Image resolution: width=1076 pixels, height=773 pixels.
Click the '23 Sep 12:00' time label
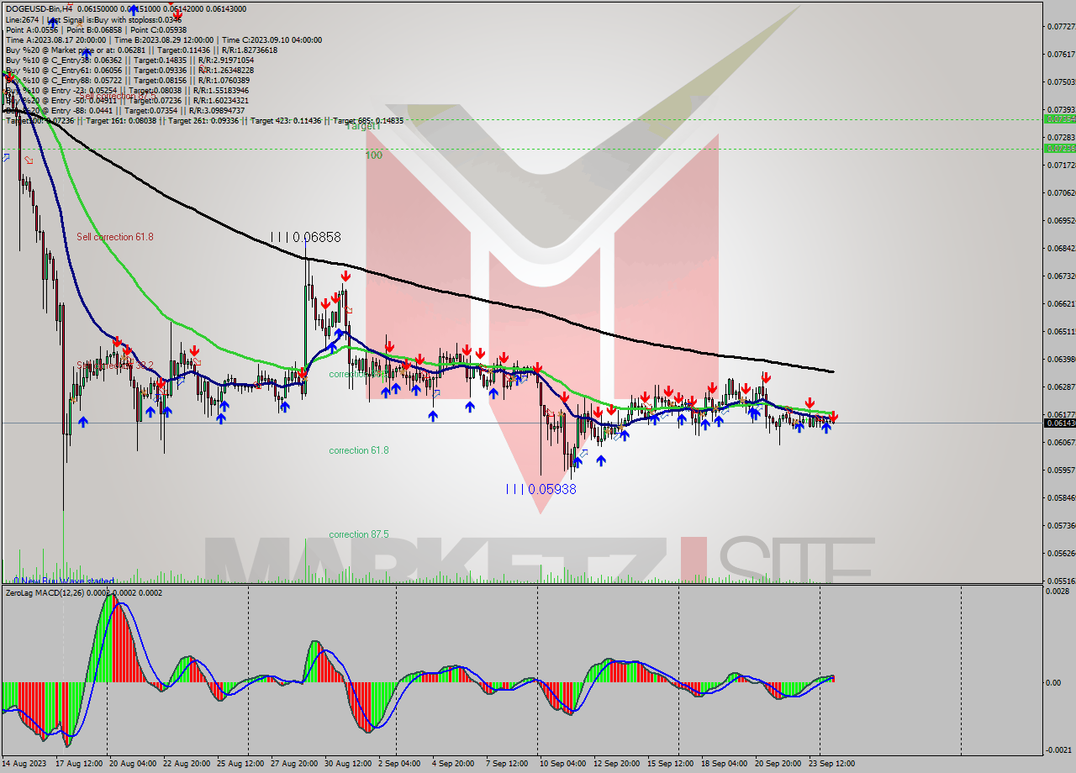click(831, 763)
